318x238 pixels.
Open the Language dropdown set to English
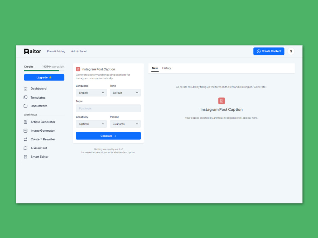[x=91, y=93]
